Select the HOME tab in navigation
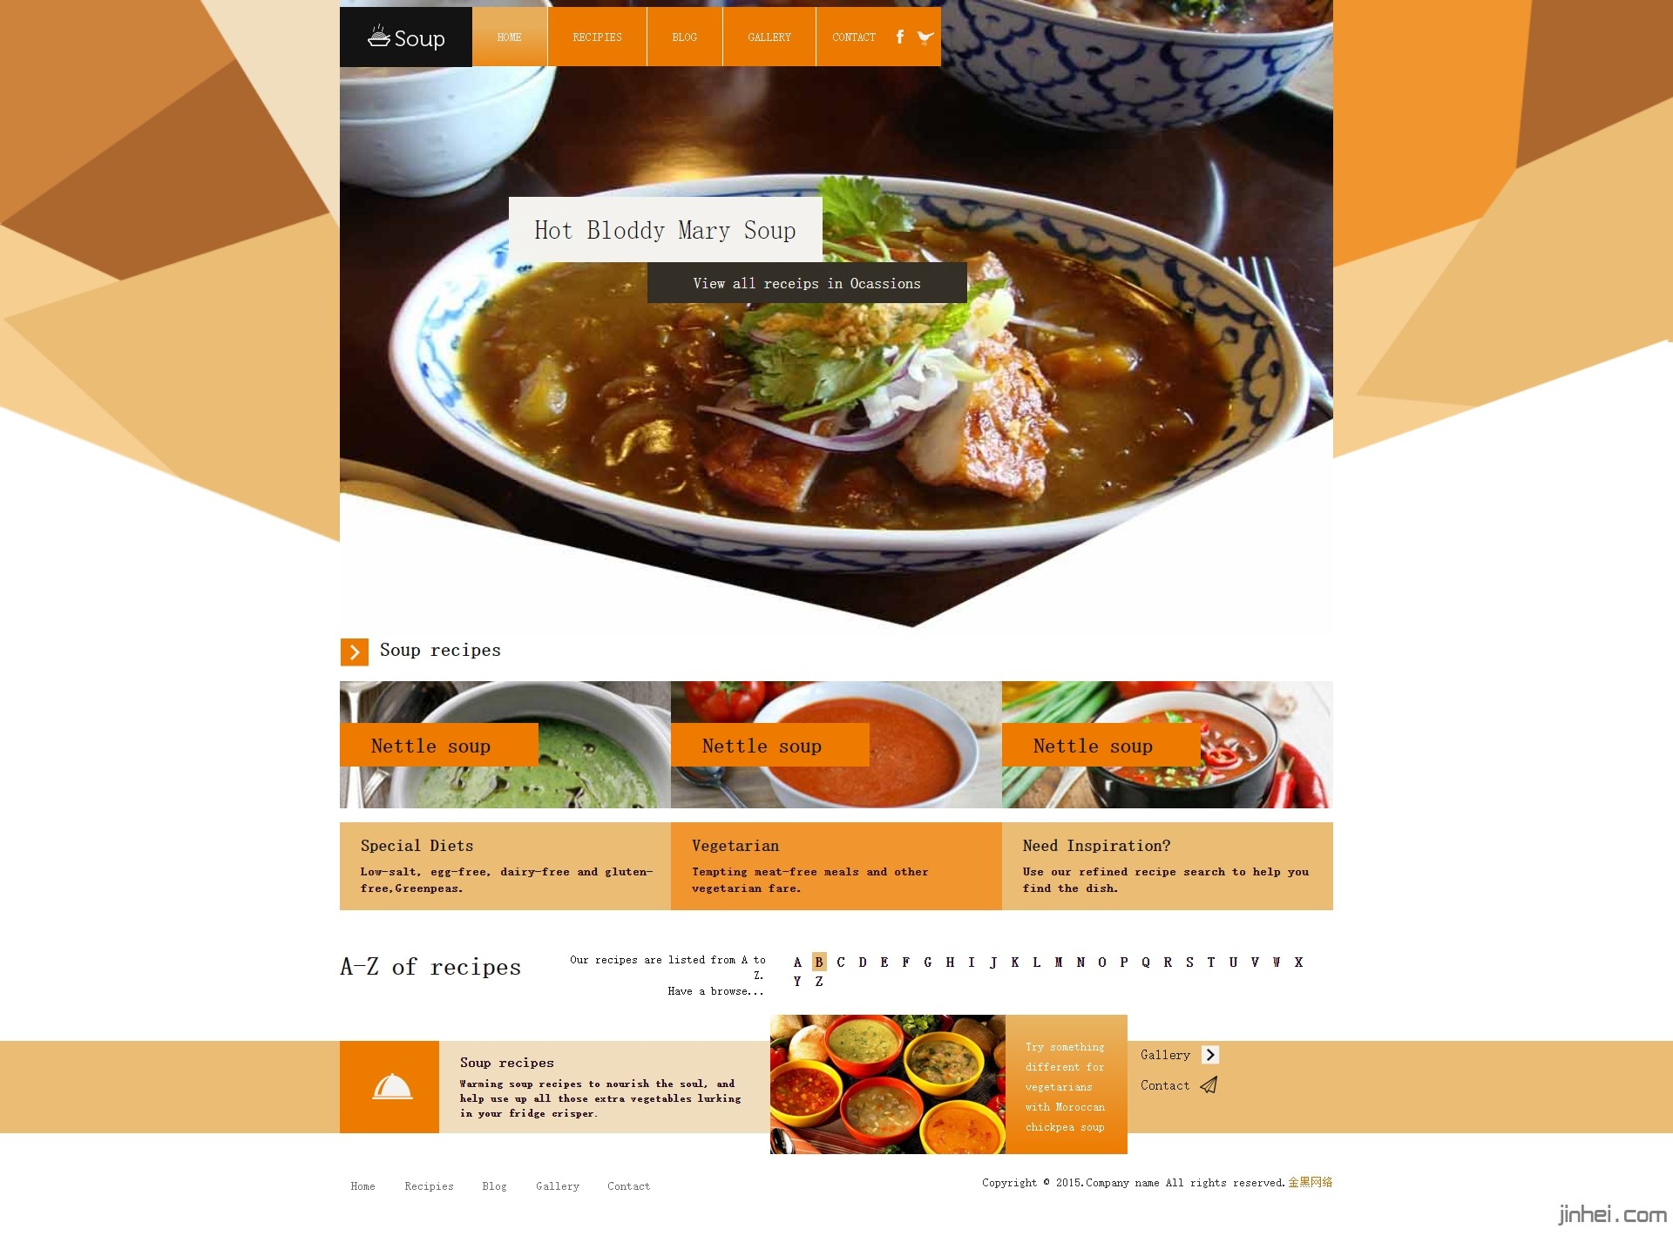Viewport: 1673px width, 1236px height. 511,35
